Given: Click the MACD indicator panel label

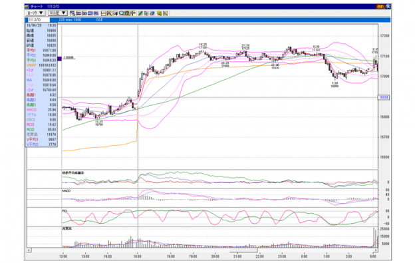Looking at the screenshot, I should coord(66,190).
